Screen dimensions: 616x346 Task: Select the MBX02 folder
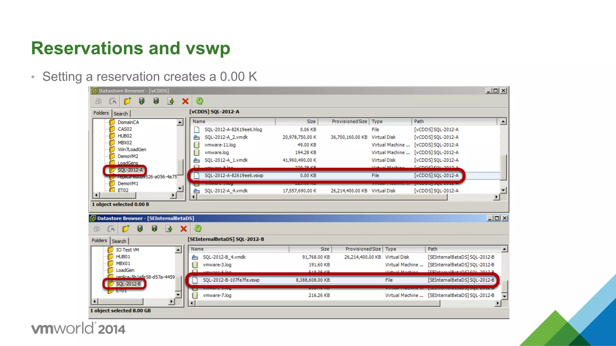[x=125, y=143]
